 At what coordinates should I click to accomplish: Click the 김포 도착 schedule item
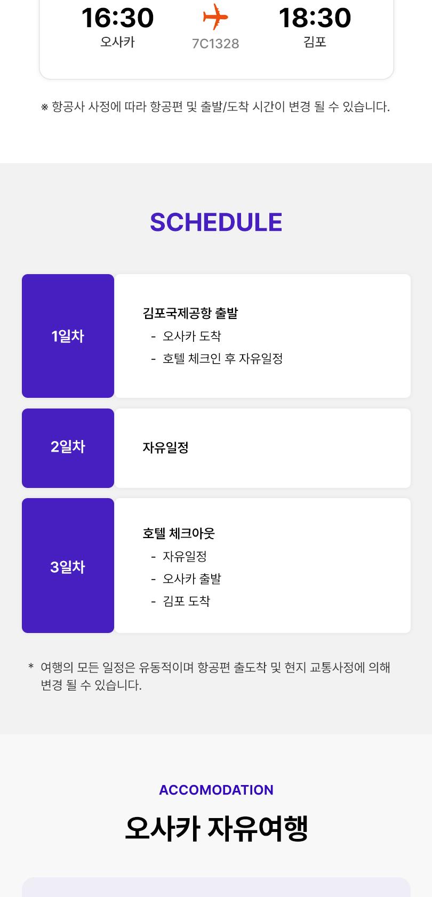coord(186,601)
